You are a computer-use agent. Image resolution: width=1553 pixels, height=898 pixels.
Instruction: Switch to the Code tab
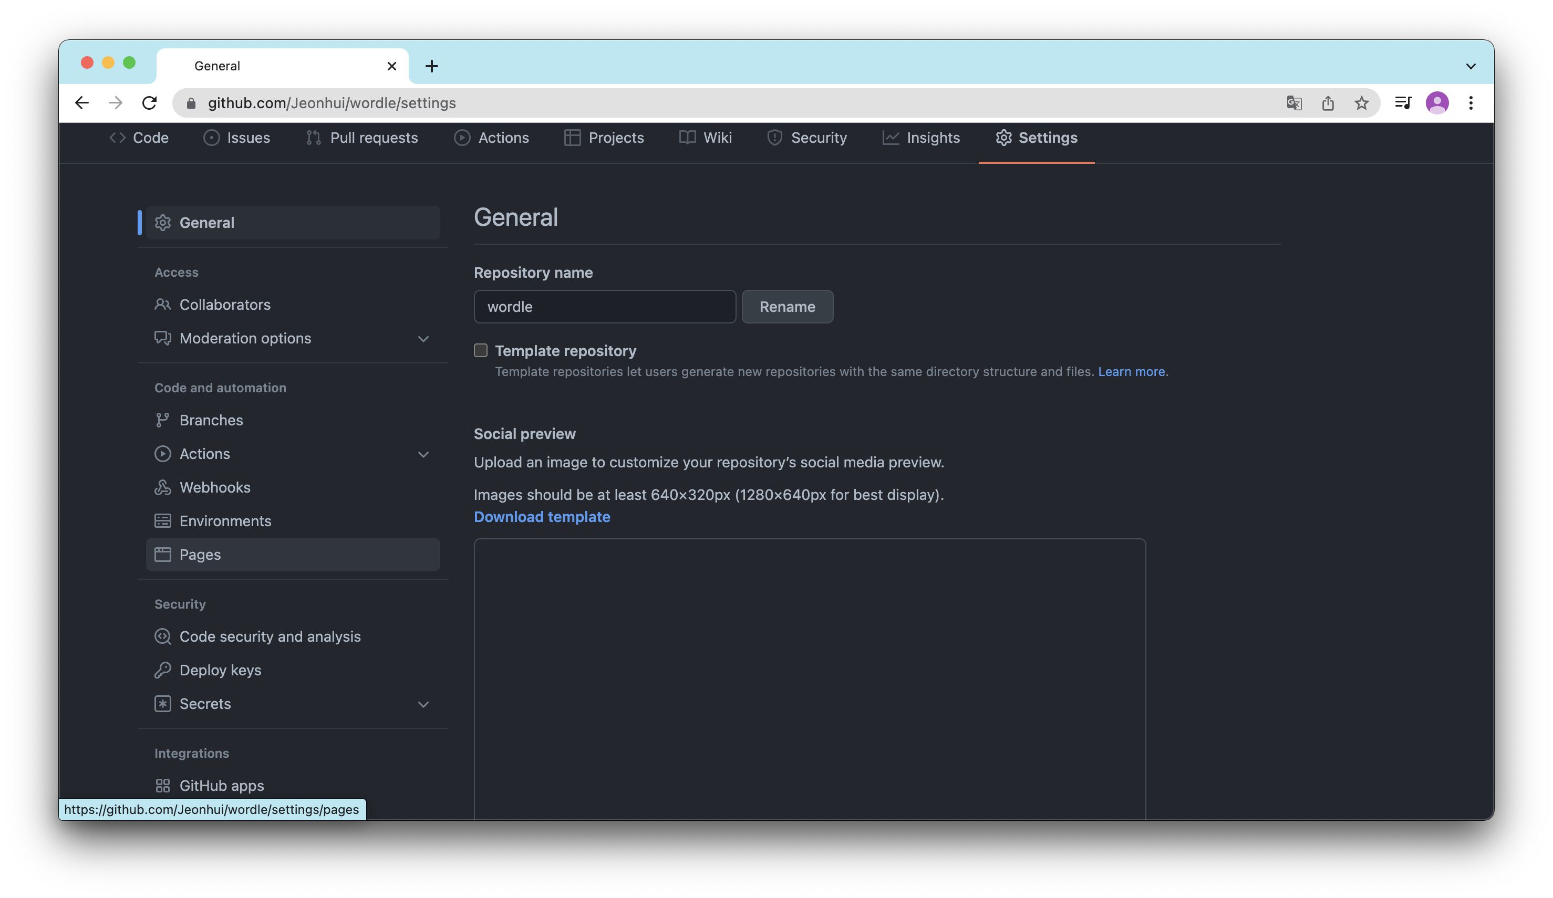[139, 138]
